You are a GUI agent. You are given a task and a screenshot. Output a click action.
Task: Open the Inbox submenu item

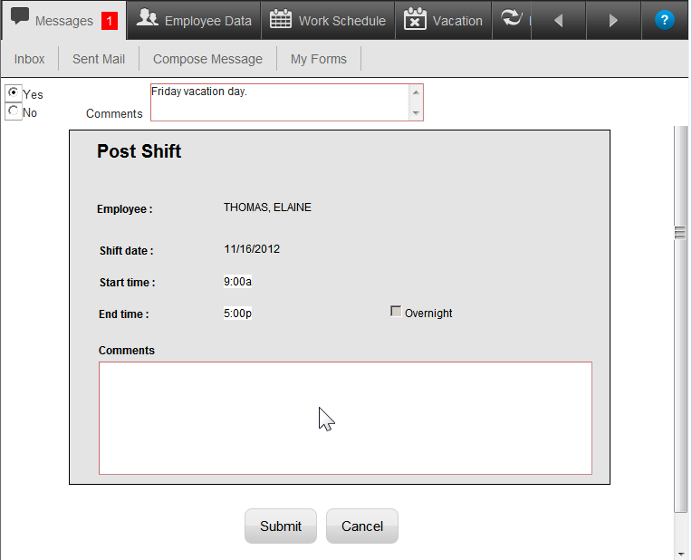[29, 59]
